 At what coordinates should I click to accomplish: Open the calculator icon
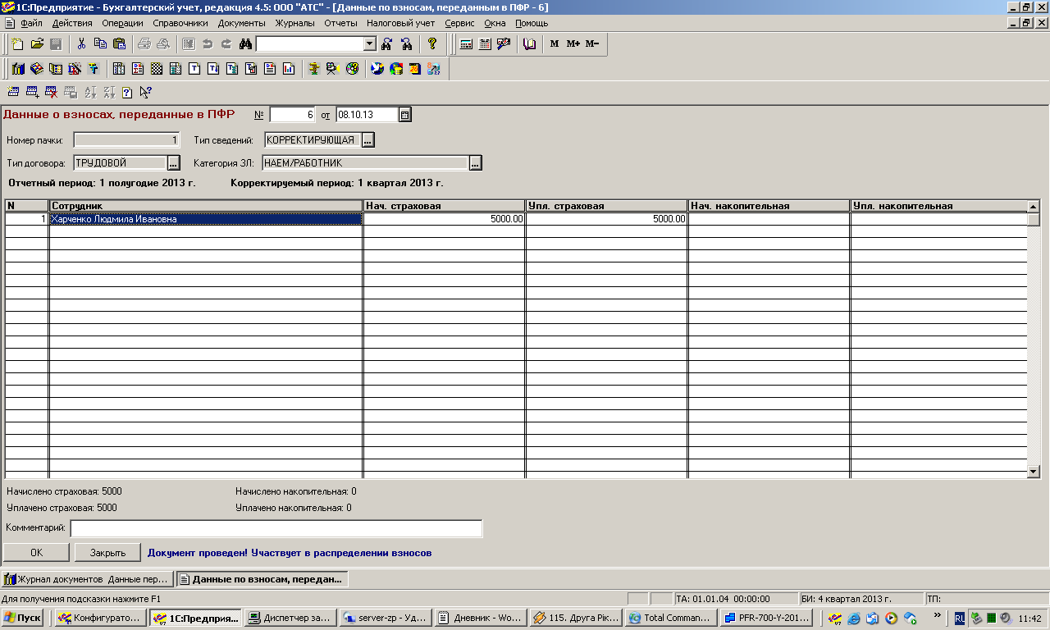(466, 43)
